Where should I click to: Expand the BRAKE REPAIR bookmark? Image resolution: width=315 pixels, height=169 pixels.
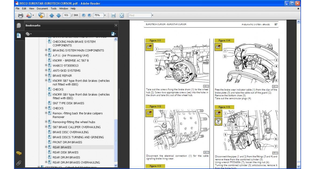point(46,75)
